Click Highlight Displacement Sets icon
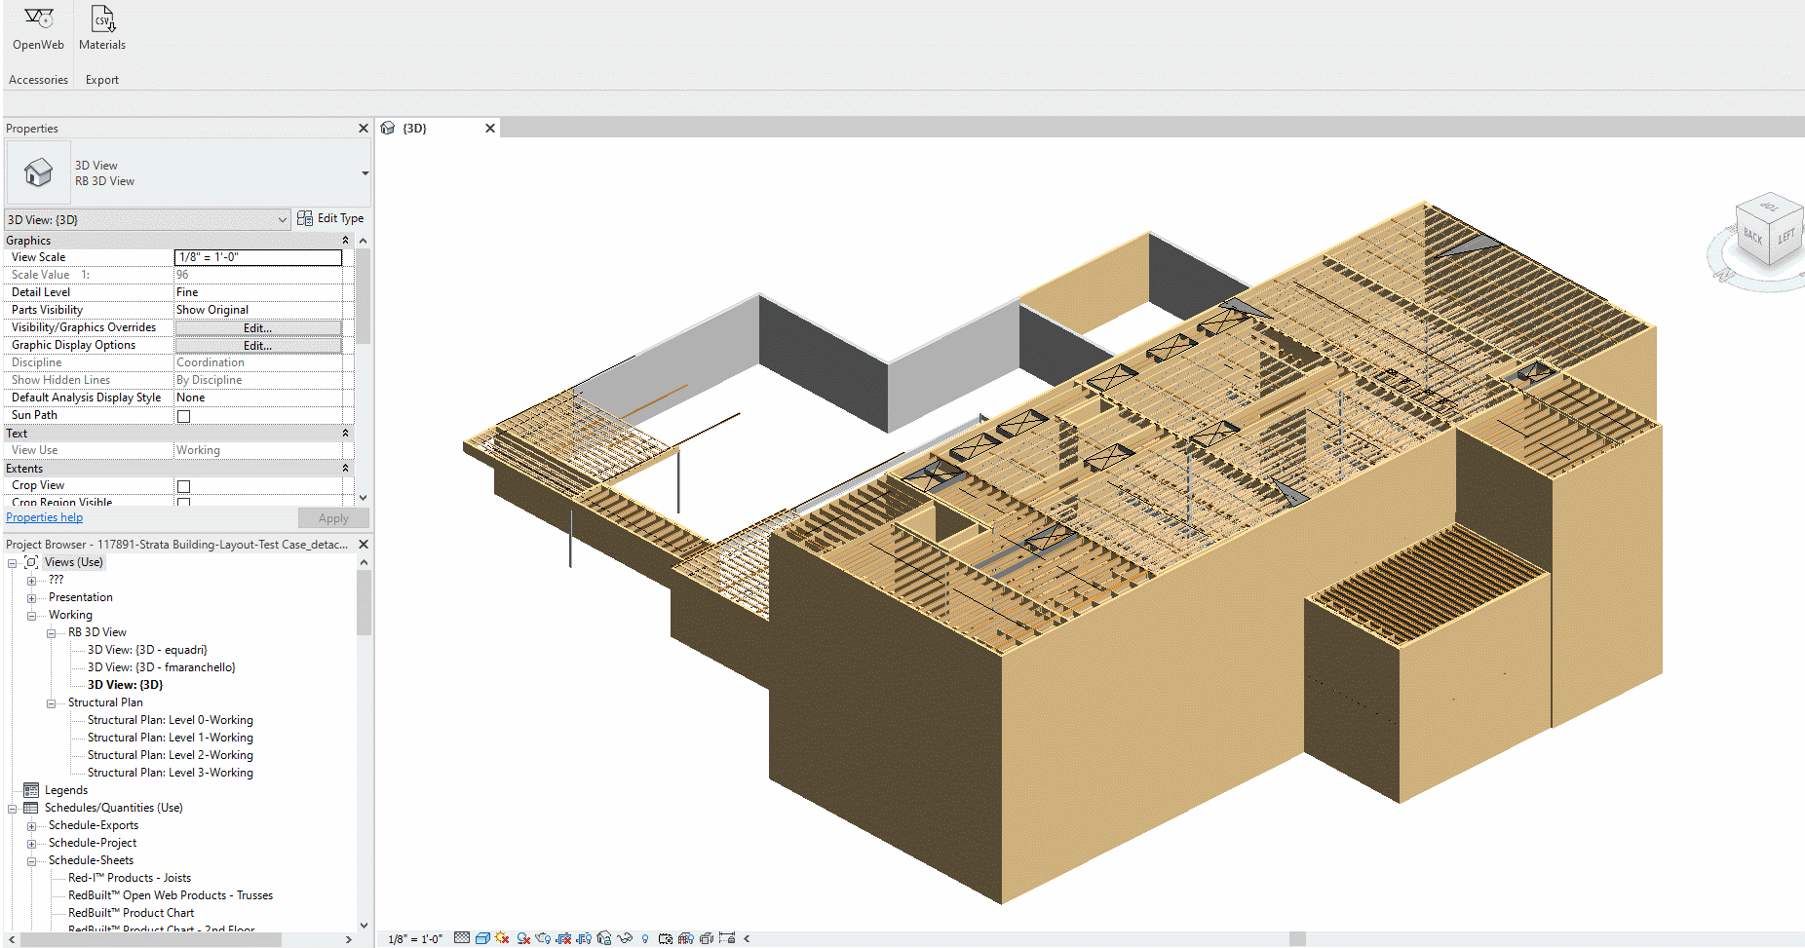 [707, 938]
